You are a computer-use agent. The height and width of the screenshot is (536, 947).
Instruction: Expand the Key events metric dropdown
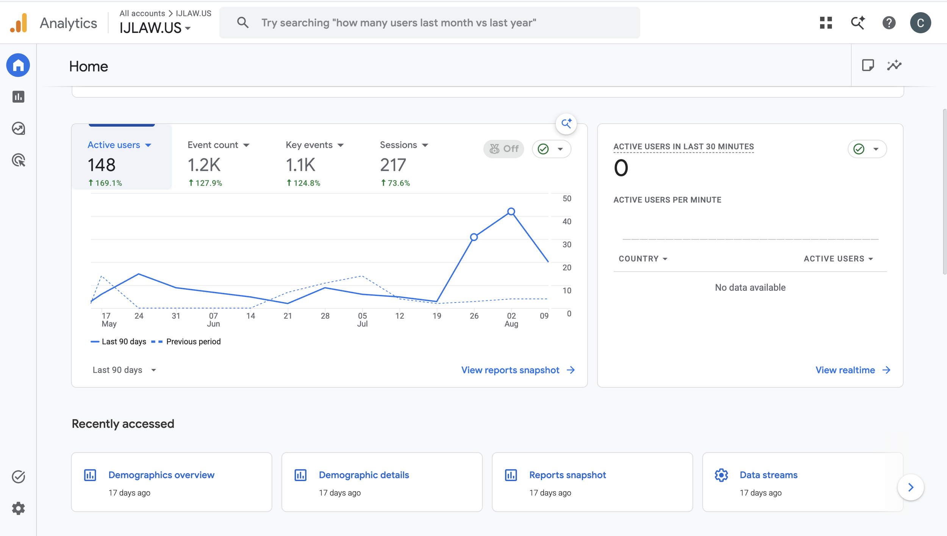(341, 145)
